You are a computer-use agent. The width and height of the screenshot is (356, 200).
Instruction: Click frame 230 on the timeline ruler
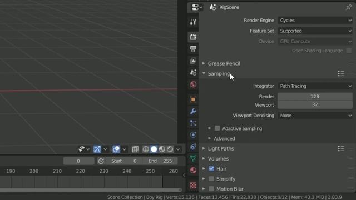(103, 171)
